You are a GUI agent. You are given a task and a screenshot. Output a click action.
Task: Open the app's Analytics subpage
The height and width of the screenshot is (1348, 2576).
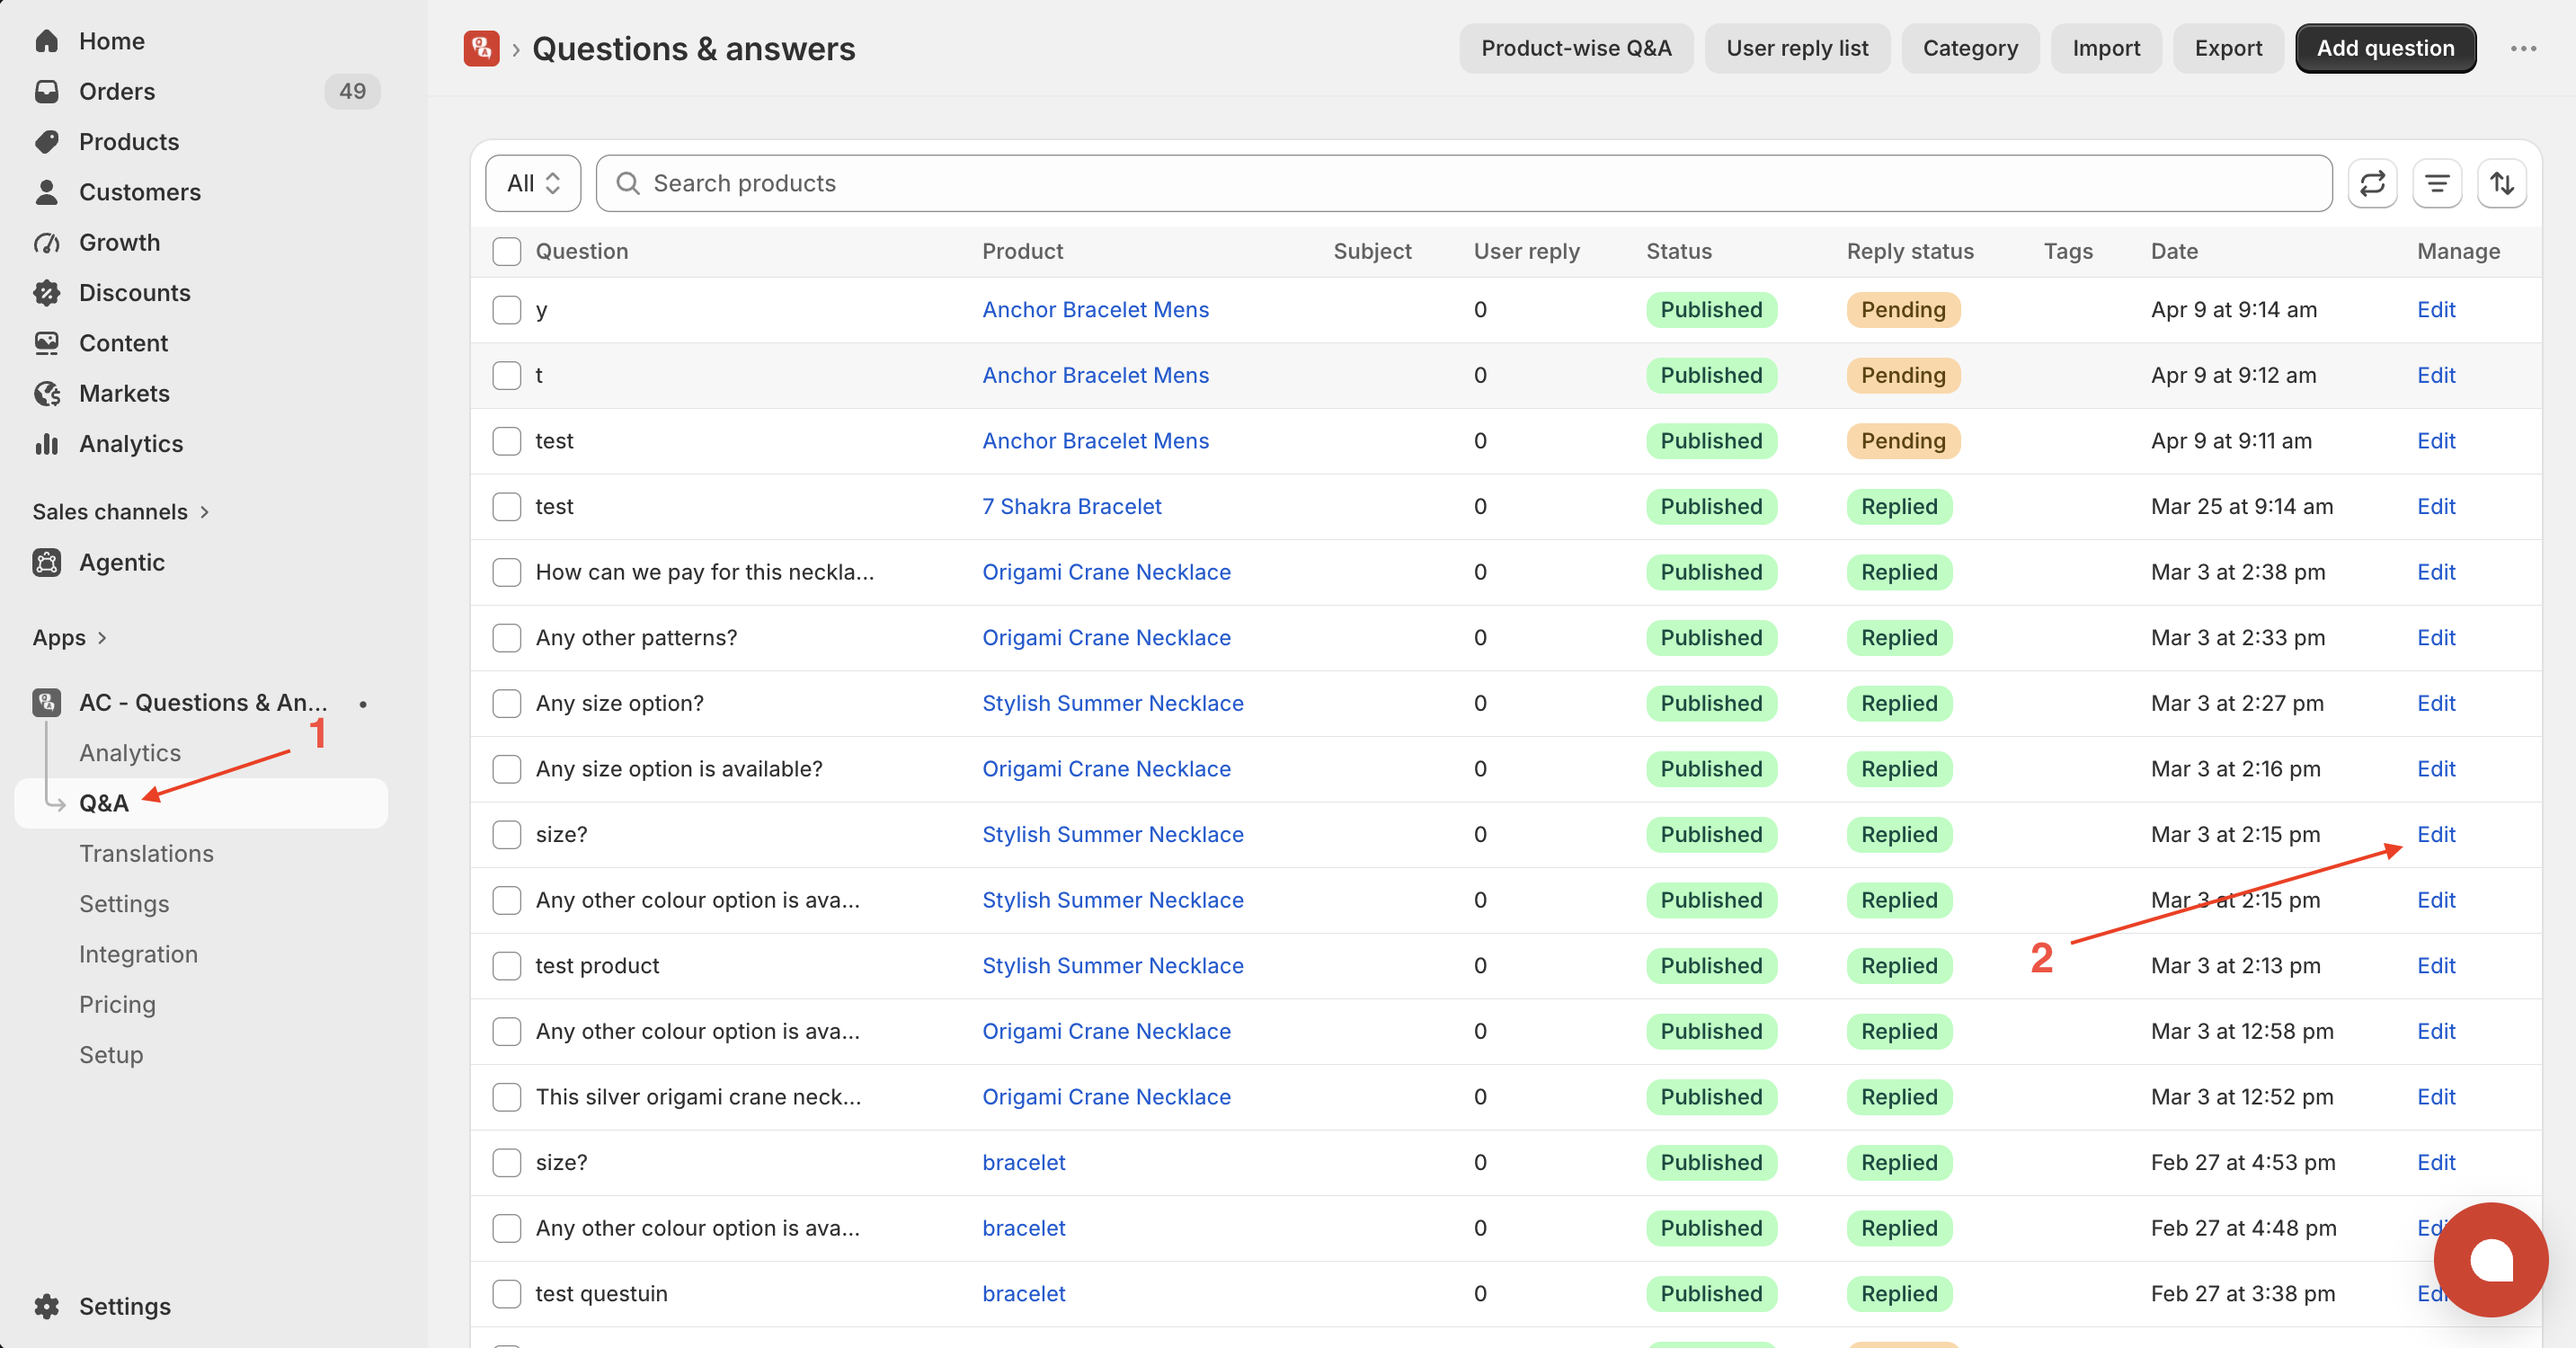tap(130, 752)
